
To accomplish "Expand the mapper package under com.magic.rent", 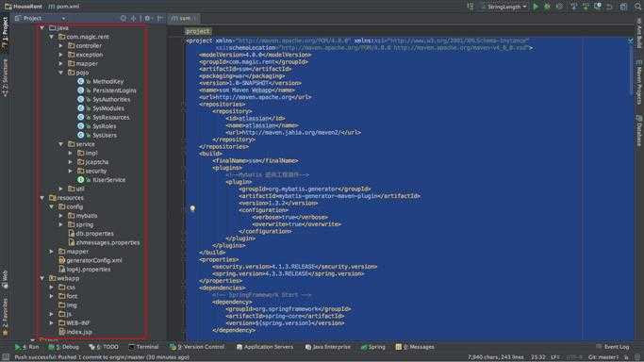I will point(60,63).
